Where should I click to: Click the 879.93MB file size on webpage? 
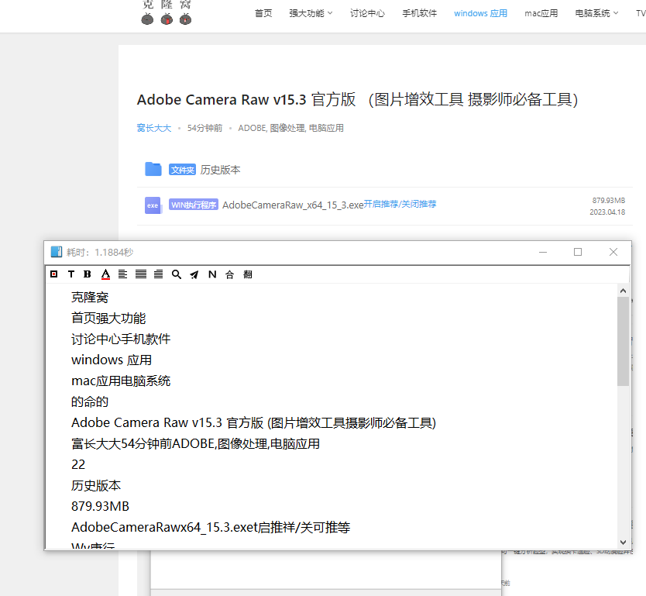tap(609, 201)
